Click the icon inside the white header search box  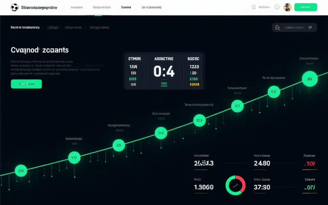tap(254, 7)
